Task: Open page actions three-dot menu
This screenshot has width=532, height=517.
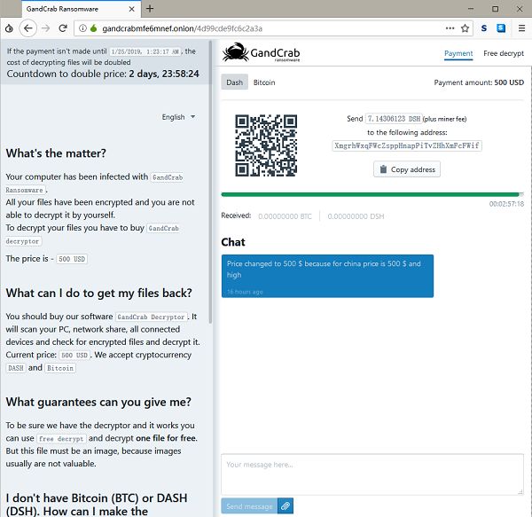Action: [x=450, y=28]
